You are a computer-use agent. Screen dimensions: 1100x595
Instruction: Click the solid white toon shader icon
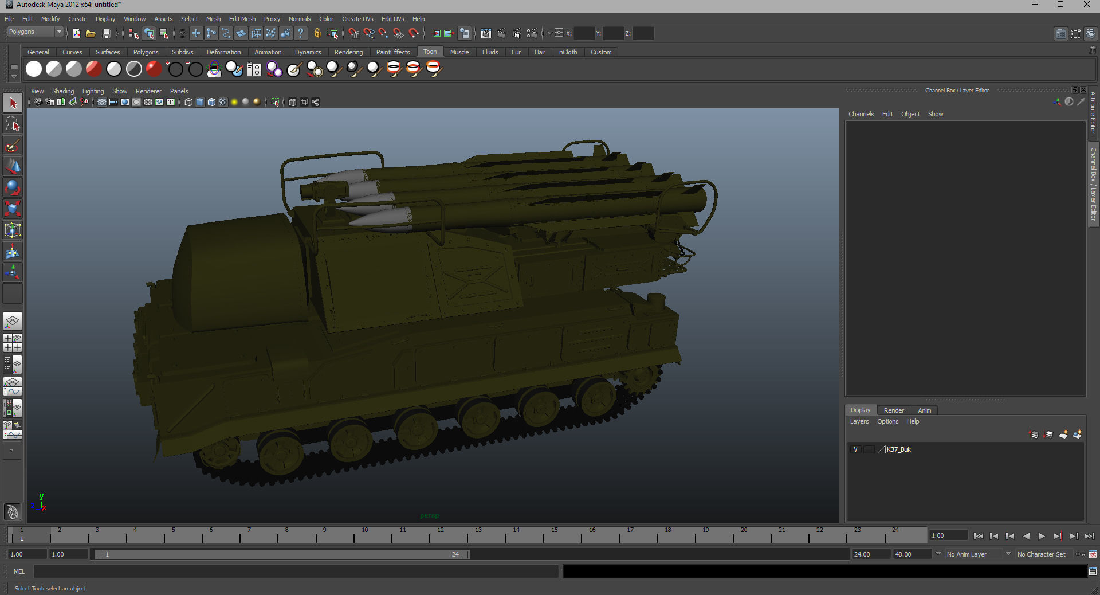tap(34, 69)
